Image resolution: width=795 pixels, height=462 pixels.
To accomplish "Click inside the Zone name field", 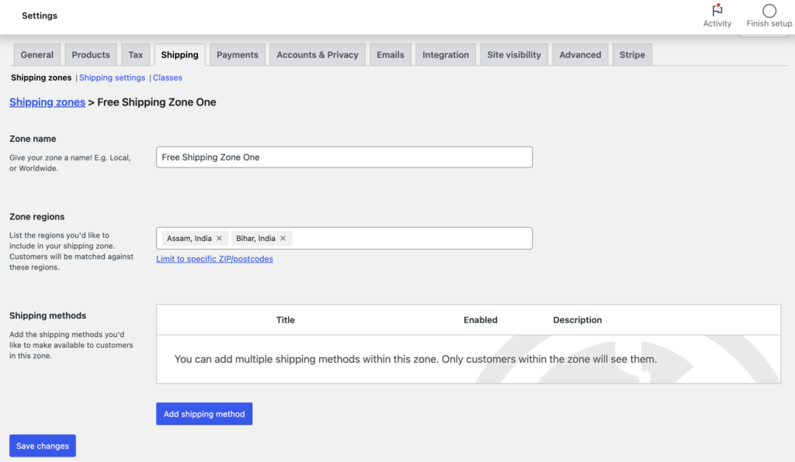I will pyautogui.click(x=344, y=157).
